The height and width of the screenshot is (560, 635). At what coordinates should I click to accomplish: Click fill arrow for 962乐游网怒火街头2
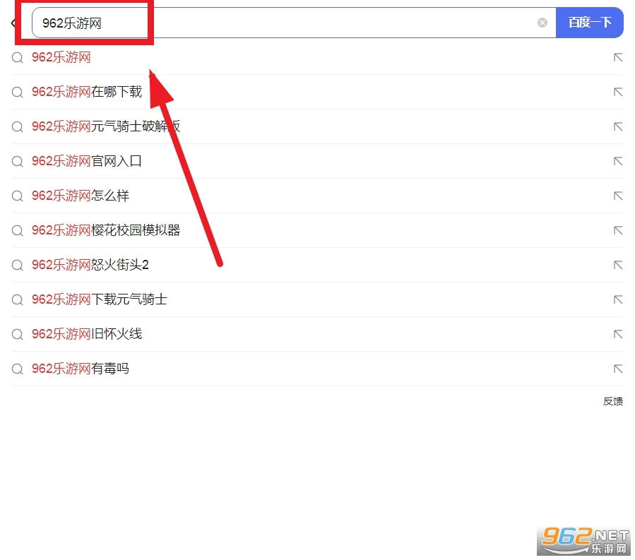coord(618,266)
